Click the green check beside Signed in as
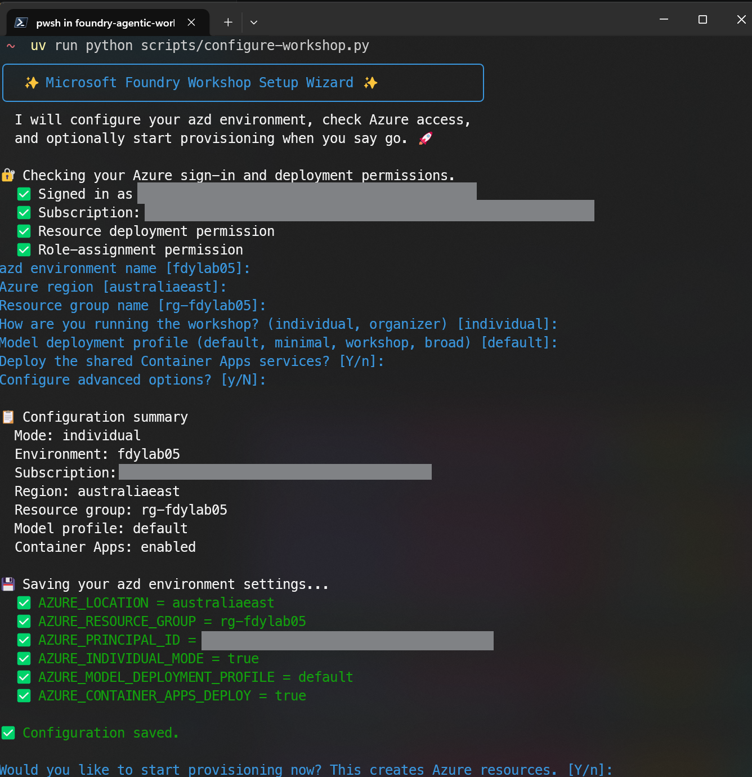Viewport: 752px width, 777px height. (x=24, y=194)
